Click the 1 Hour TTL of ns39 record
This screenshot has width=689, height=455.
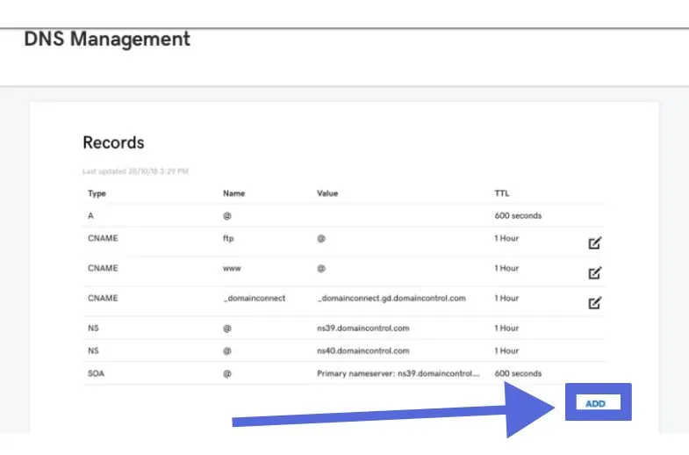[506, 328]
